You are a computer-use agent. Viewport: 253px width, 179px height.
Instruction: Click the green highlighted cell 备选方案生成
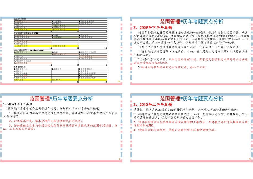tap(59, 25)
